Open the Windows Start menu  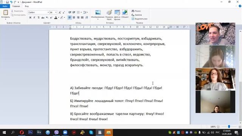click(4, 133)
